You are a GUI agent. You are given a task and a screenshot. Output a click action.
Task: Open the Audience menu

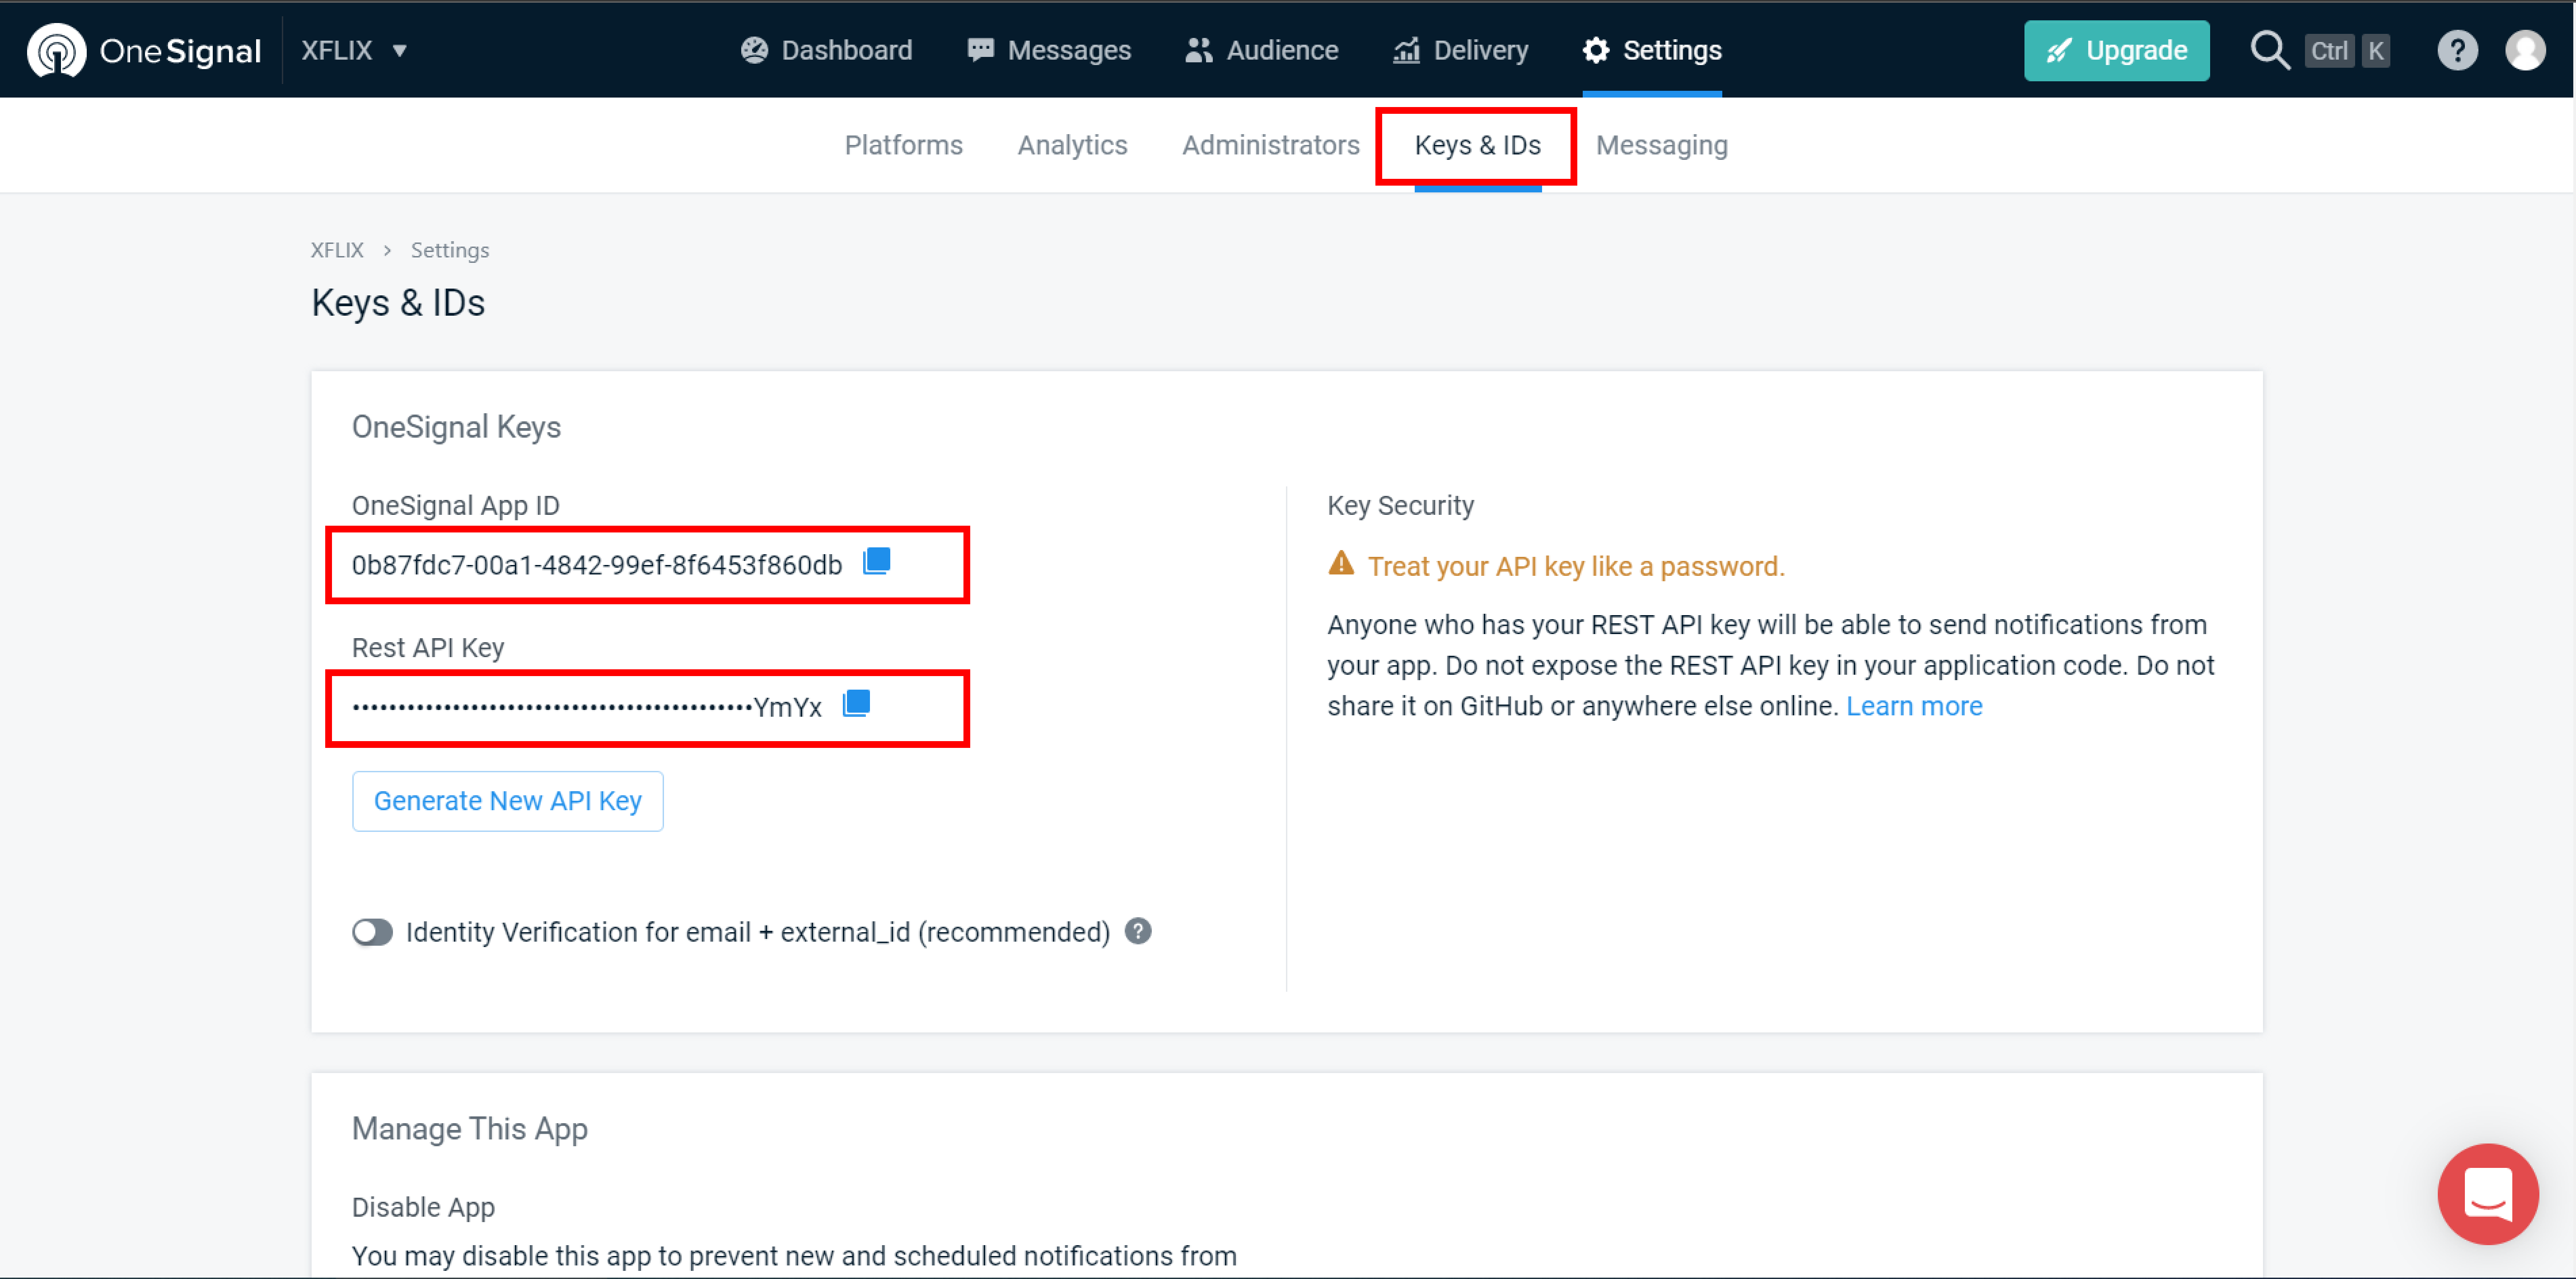click(x=1261, y=50)
